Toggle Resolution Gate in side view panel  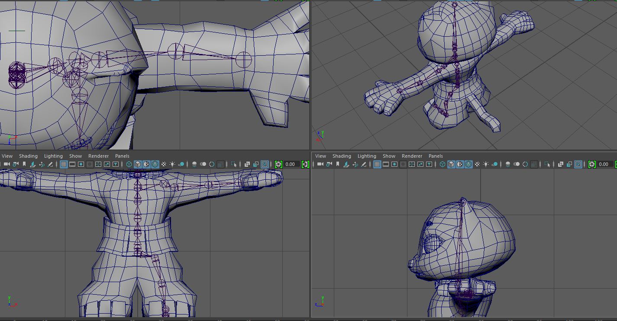394,164
